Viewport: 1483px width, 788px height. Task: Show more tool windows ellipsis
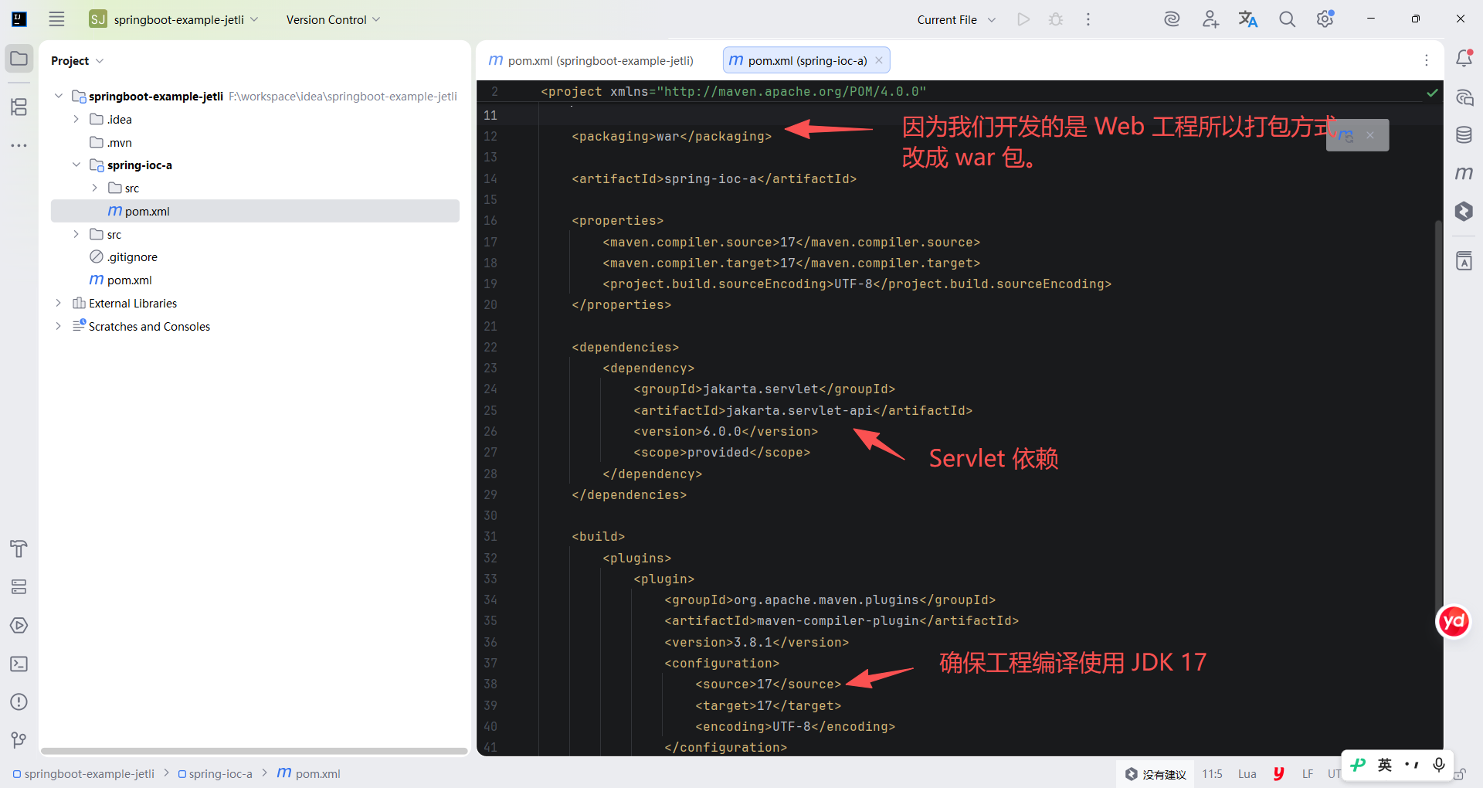click(19, 145)
